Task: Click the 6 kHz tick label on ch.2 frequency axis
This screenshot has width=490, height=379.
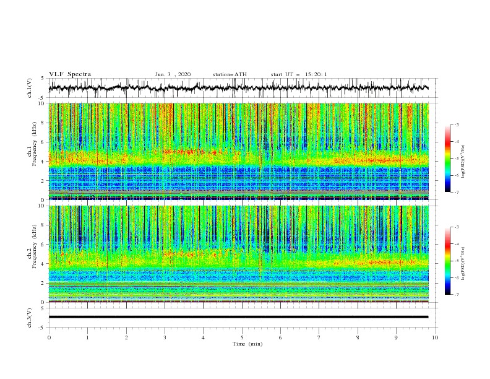Action: [43, 244]
